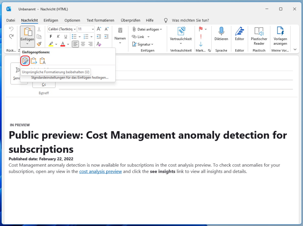Open the highlight color dropdown arrow

56,44
